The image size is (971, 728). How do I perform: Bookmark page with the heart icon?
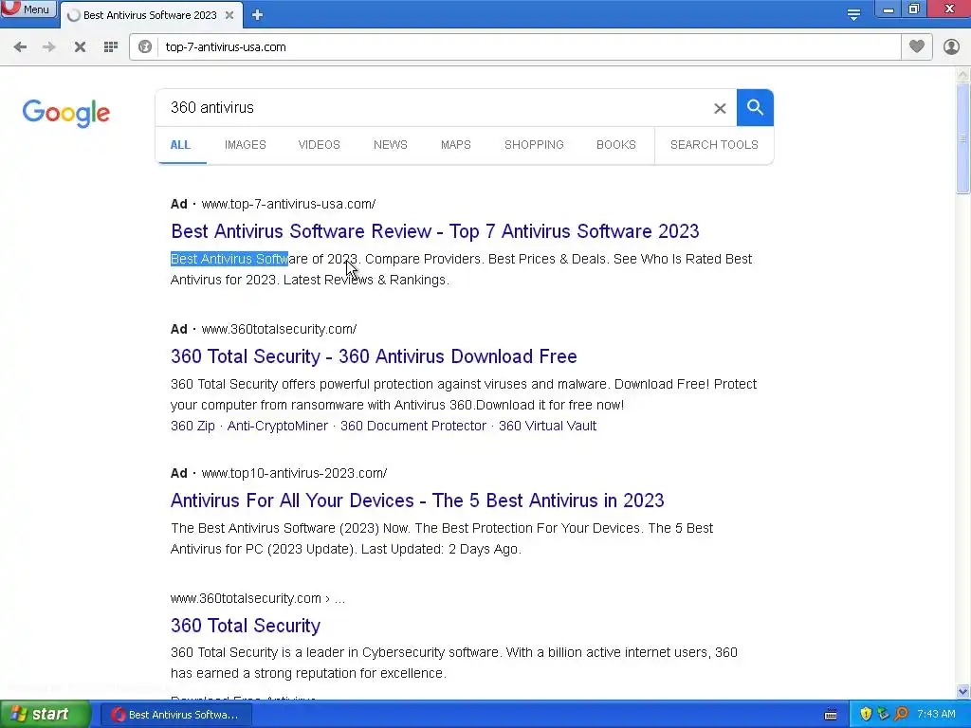tap(917, 47)
